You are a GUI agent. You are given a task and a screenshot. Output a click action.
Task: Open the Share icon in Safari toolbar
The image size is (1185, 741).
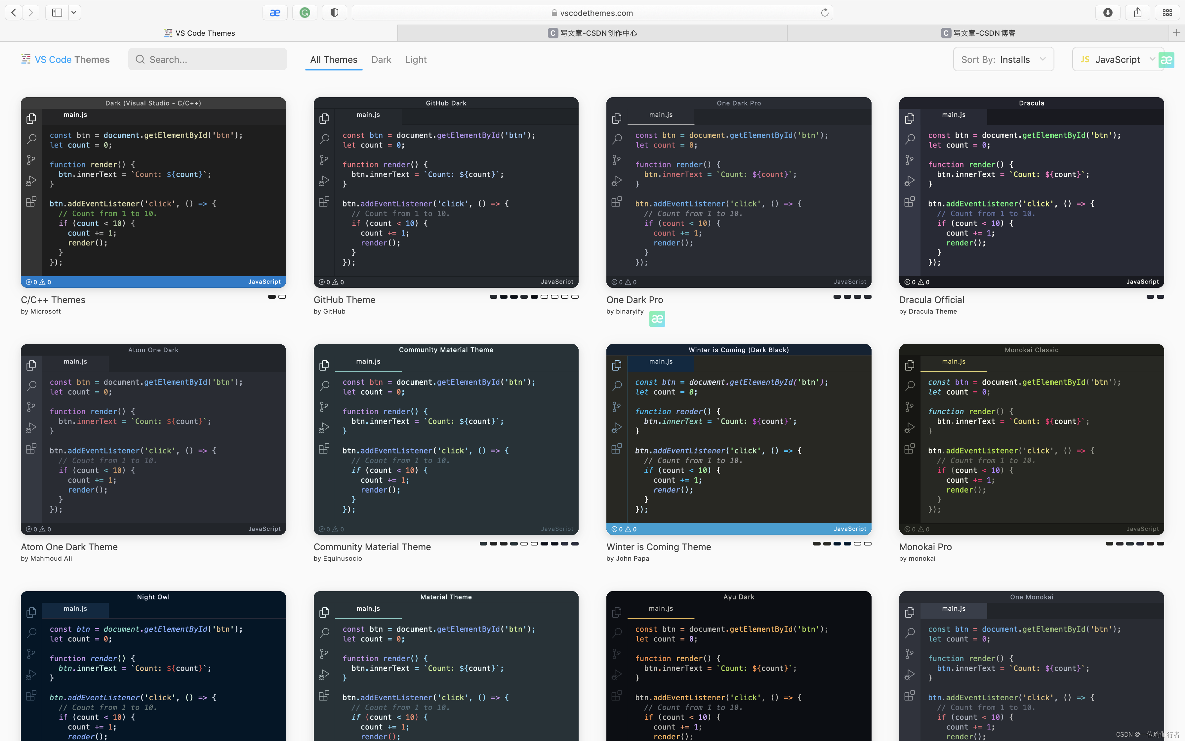click(x=1137, y=13)
